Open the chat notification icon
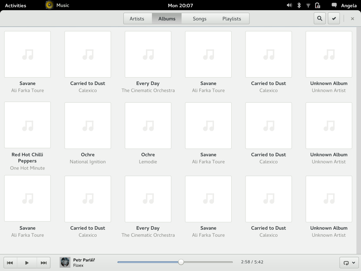This screenshot has width=361, height=271. [x=334, y=5]
